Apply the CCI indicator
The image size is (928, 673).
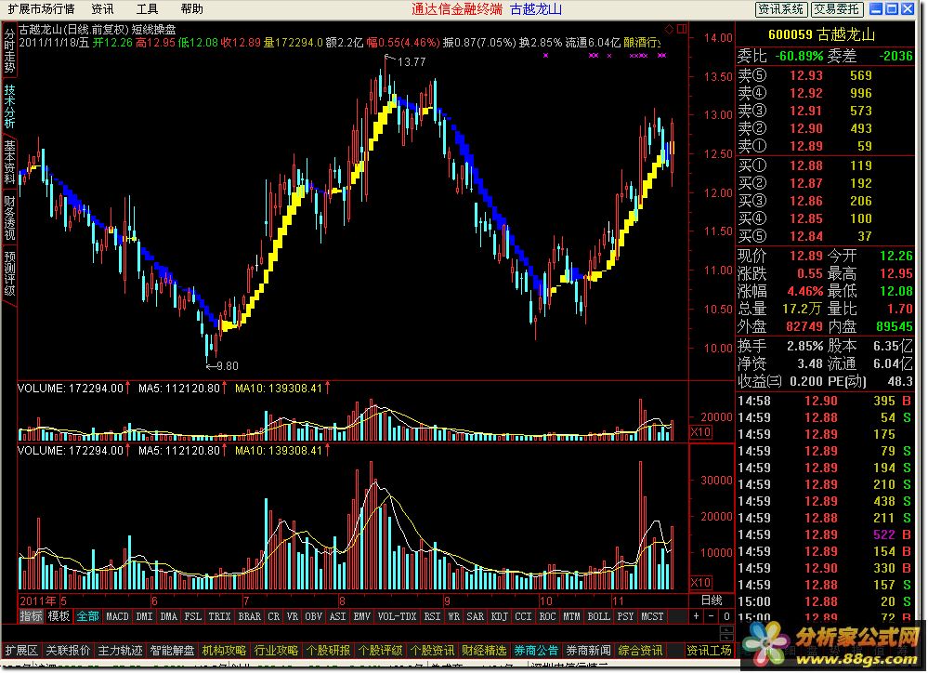pyautogui.click(x=523, y=616)
